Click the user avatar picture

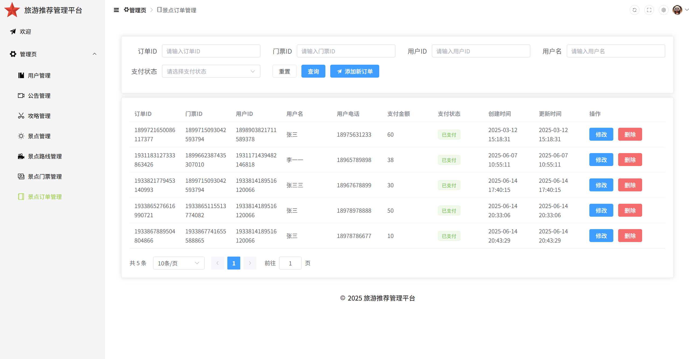[677, 10]
